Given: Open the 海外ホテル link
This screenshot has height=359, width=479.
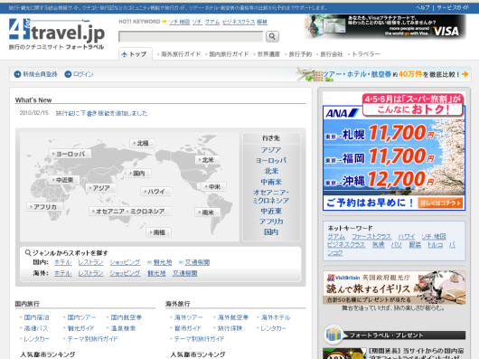Looking at the screenshot, I should [x=276, y=317].
